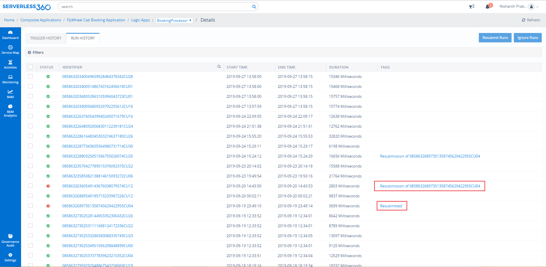Open run 08586327302537377839623210352CU04
Image resolution: width=546 pixels, height=267 pixels.
98,256
